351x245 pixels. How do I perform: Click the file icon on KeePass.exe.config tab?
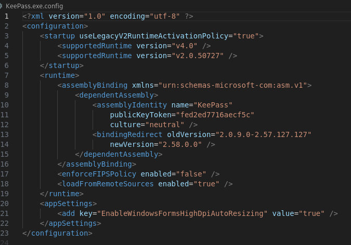(x=2, y=5)
